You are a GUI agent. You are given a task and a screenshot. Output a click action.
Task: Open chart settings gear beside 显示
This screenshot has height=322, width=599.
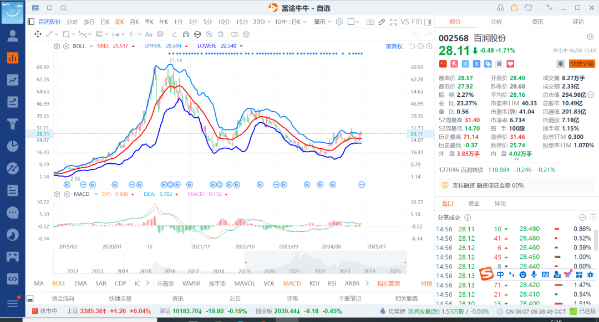pos(339,22)
